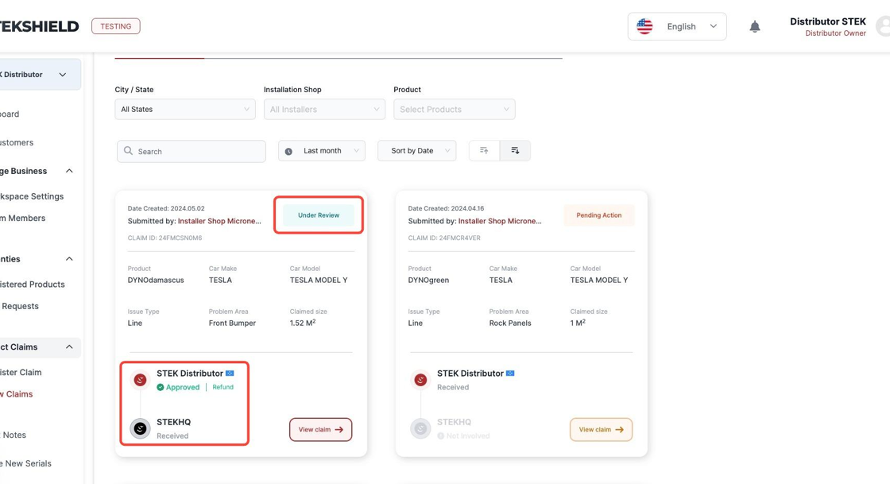Viewport: 890px width, 484px height.
Task: Open the Last month date range dropdown
Action: click(x=322, y=151)
